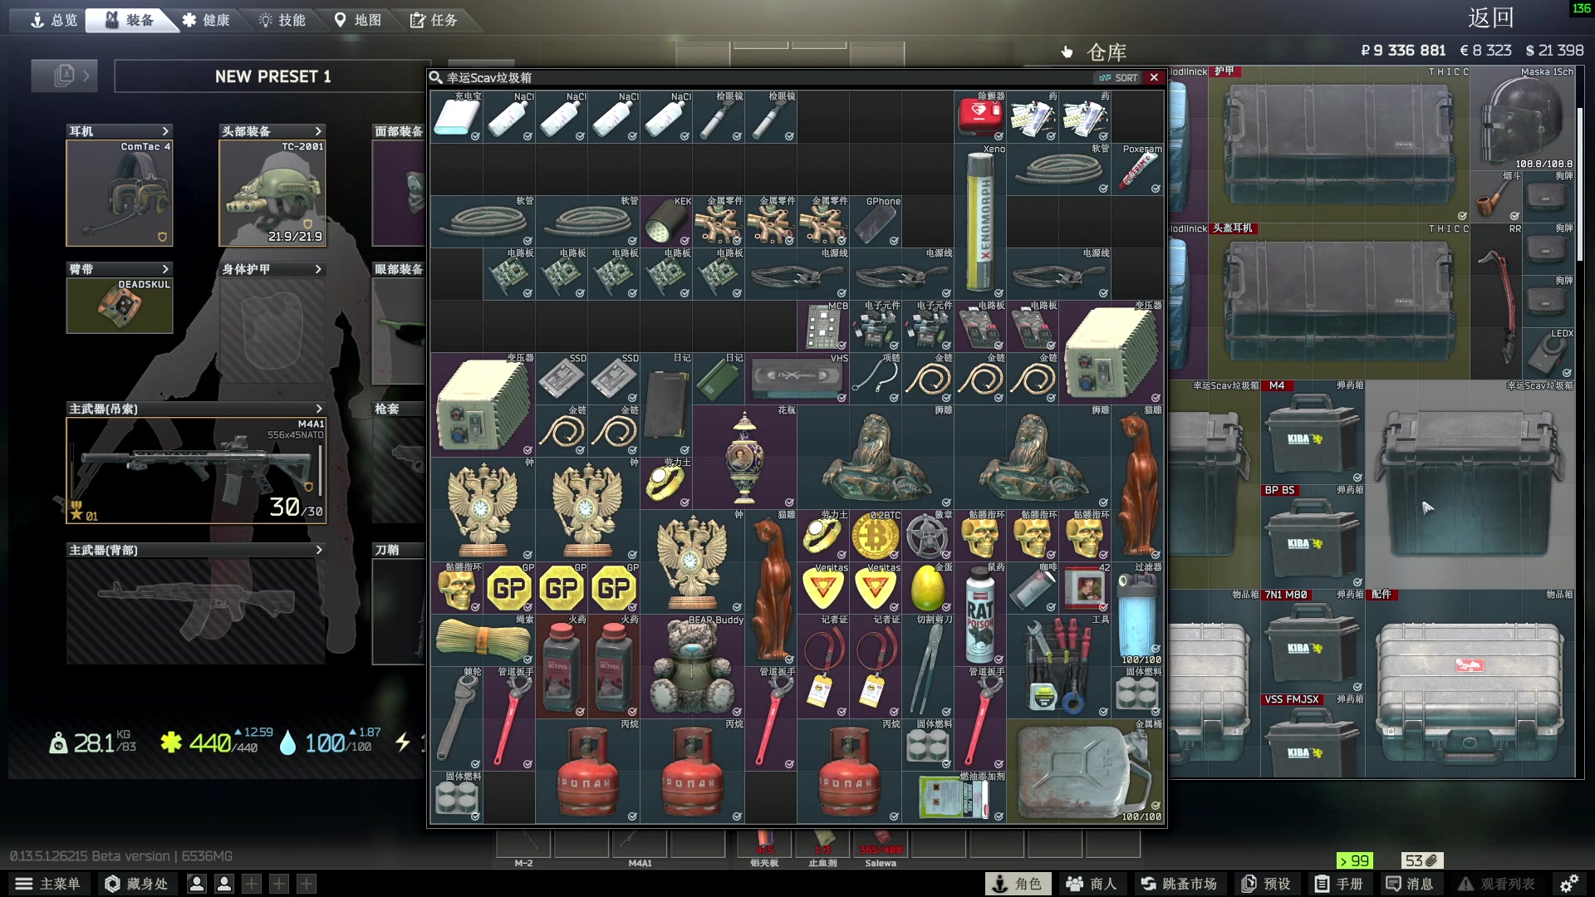Click the VHS cassette item
The image size is (1595, 897).
click(797, 378)
